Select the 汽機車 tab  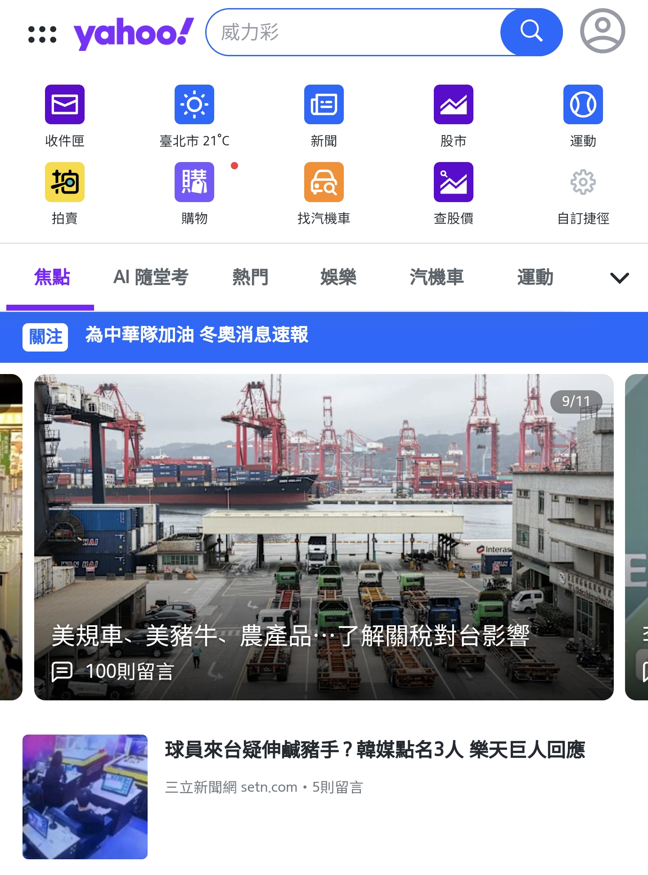(436, 277)
